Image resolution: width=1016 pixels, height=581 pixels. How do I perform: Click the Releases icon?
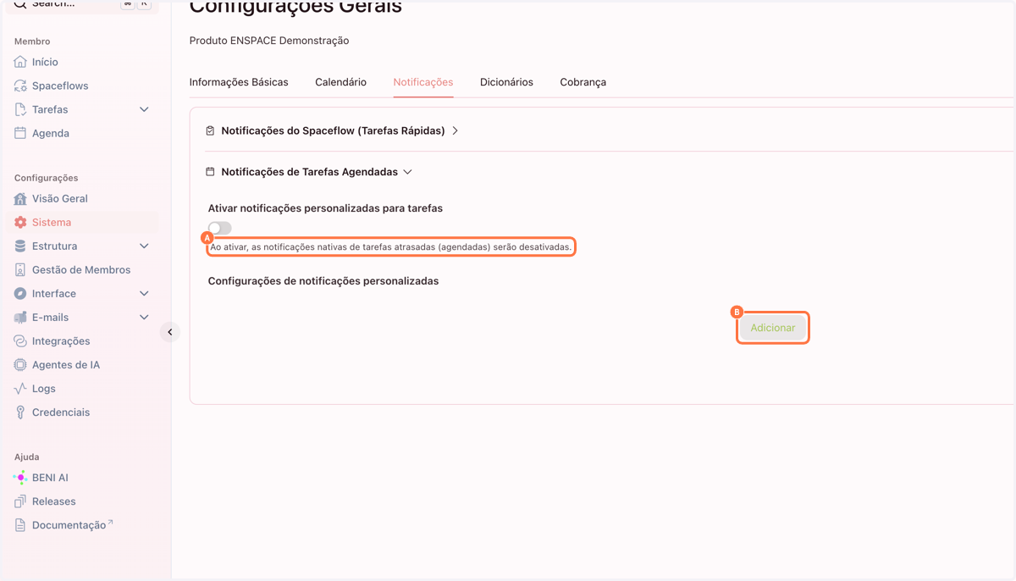point(21,501)
